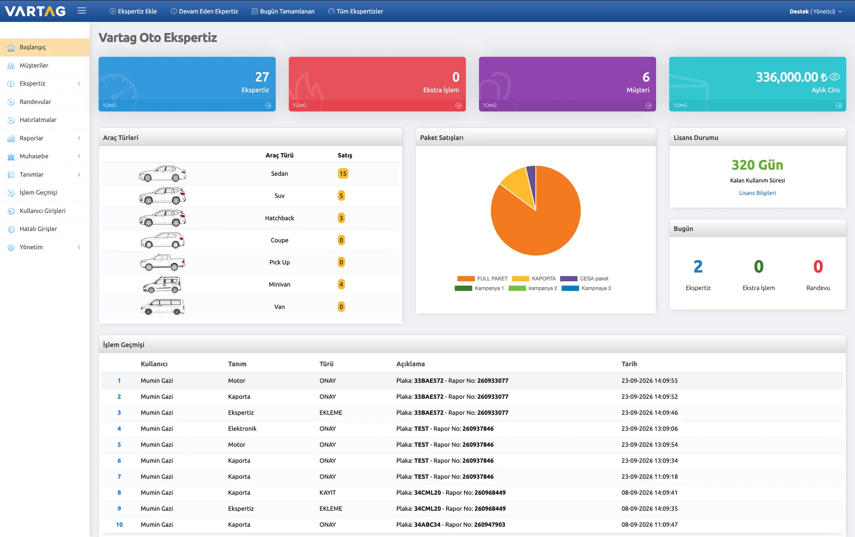
Task: Expand the Ekspertiz sidebar submenu
Action: tap(79, 84)
